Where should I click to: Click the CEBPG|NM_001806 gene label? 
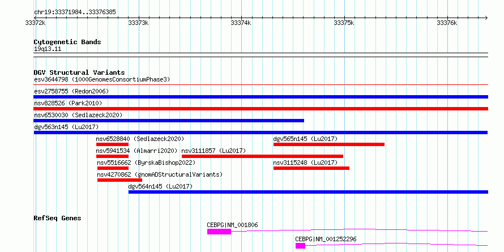232,225
